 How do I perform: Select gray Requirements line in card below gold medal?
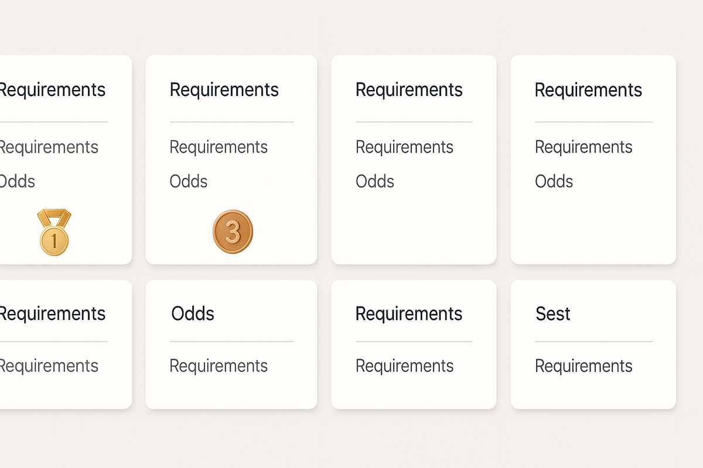click(49, 366)
